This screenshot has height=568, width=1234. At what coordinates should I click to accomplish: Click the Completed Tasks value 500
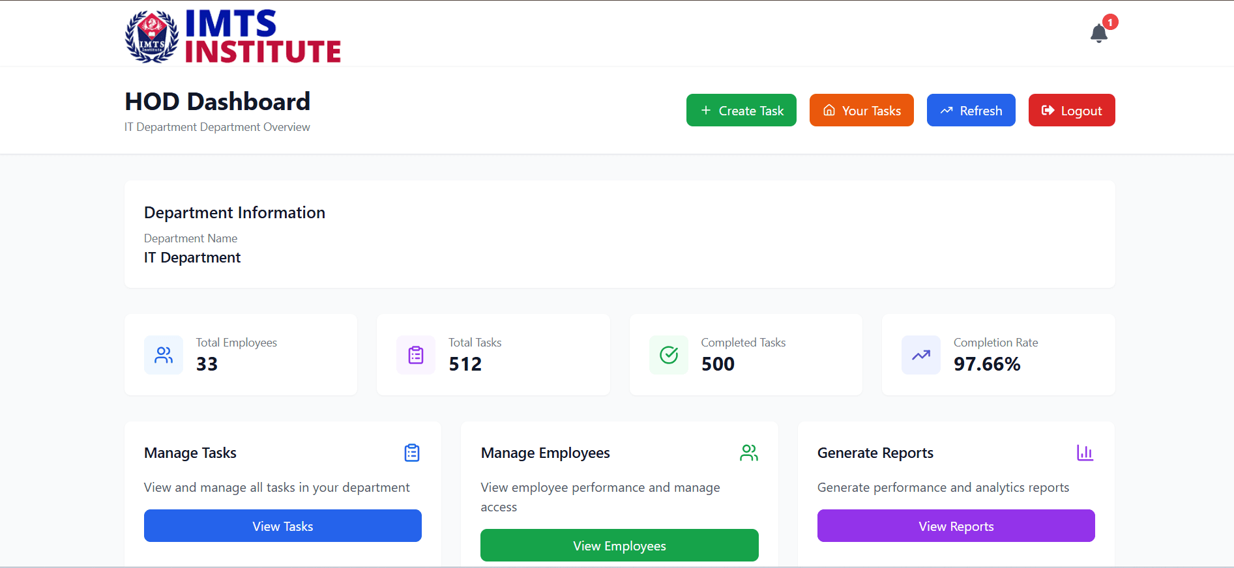pyautogui.click(x=718, y=364)
